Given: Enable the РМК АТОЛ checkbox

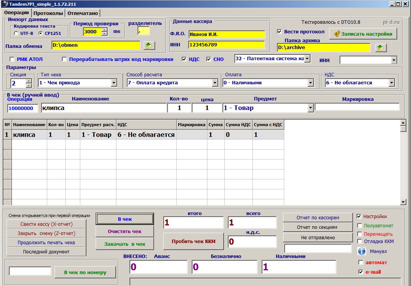Looking at the screenshot, I should click(12, 59).
